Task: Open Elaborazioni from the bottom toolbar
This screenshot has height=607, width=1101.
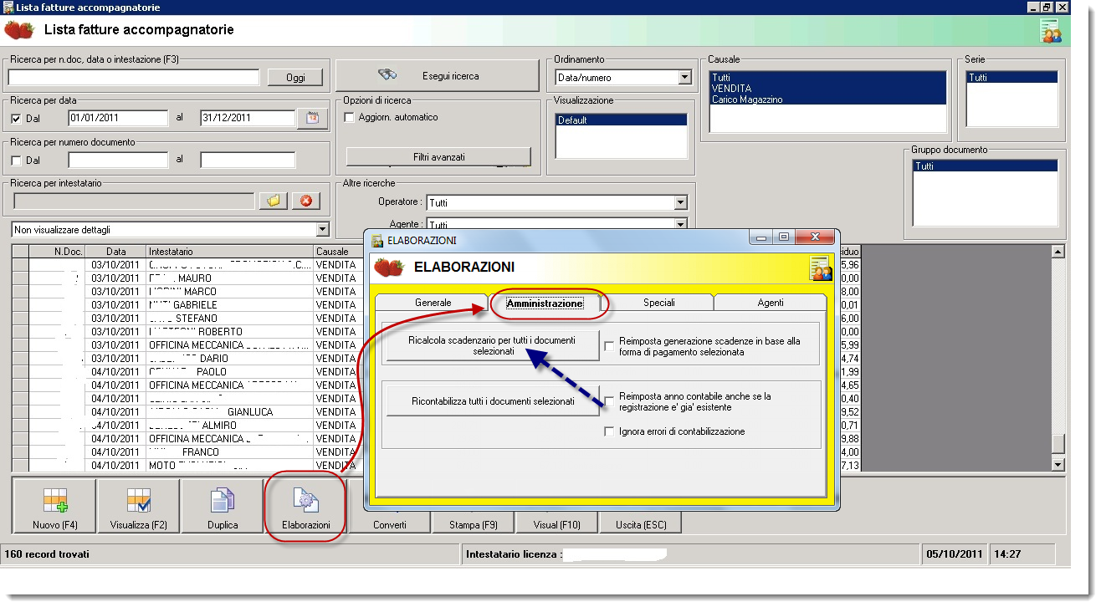Action: pos(305,507)
